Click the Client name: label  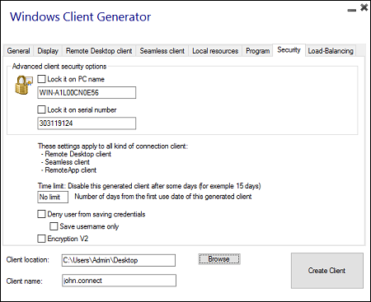pos(24,281)
